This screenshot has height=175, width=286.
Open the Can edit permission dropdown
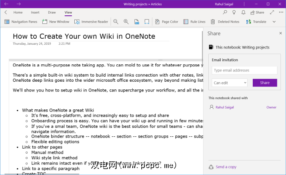(x=230, y=83)
